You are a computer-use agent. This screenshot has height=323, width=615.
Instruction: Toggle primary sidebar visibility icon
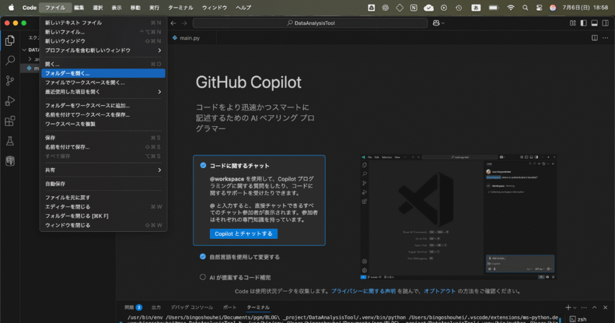click(x=584, y=23)
